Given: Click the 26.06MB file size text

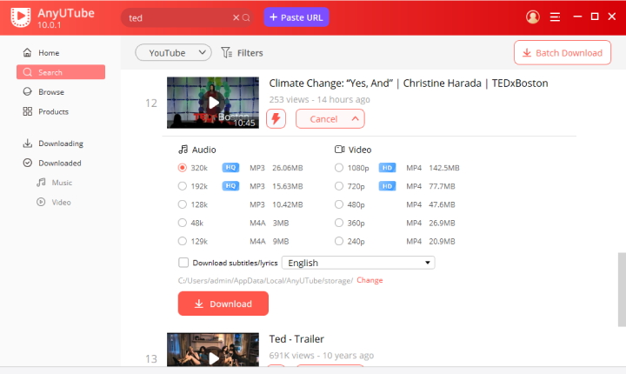Looking at the screenshot, I should click(x=288, y=168).
